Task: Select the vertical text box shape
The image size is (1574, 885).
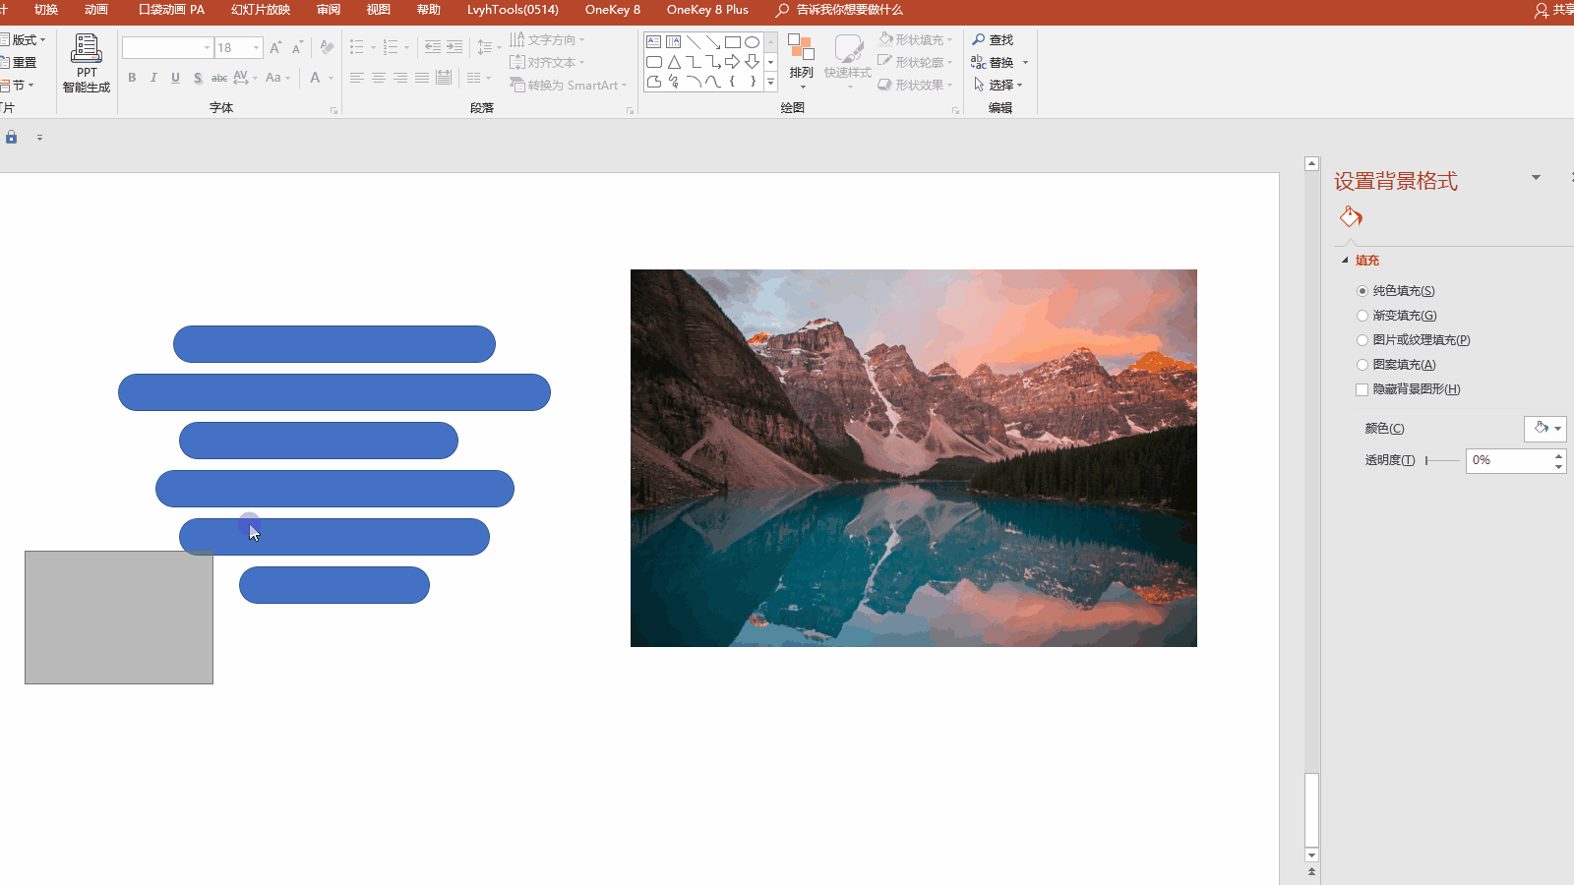Action: tap(674, 42)
